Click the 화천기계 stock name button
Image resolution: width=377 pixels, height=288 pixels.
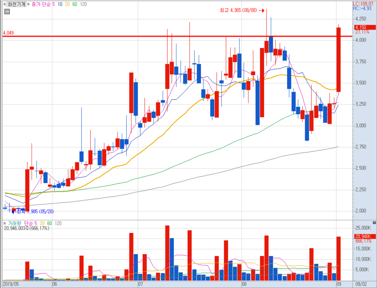pyautogui.click(x=16, y=4)
